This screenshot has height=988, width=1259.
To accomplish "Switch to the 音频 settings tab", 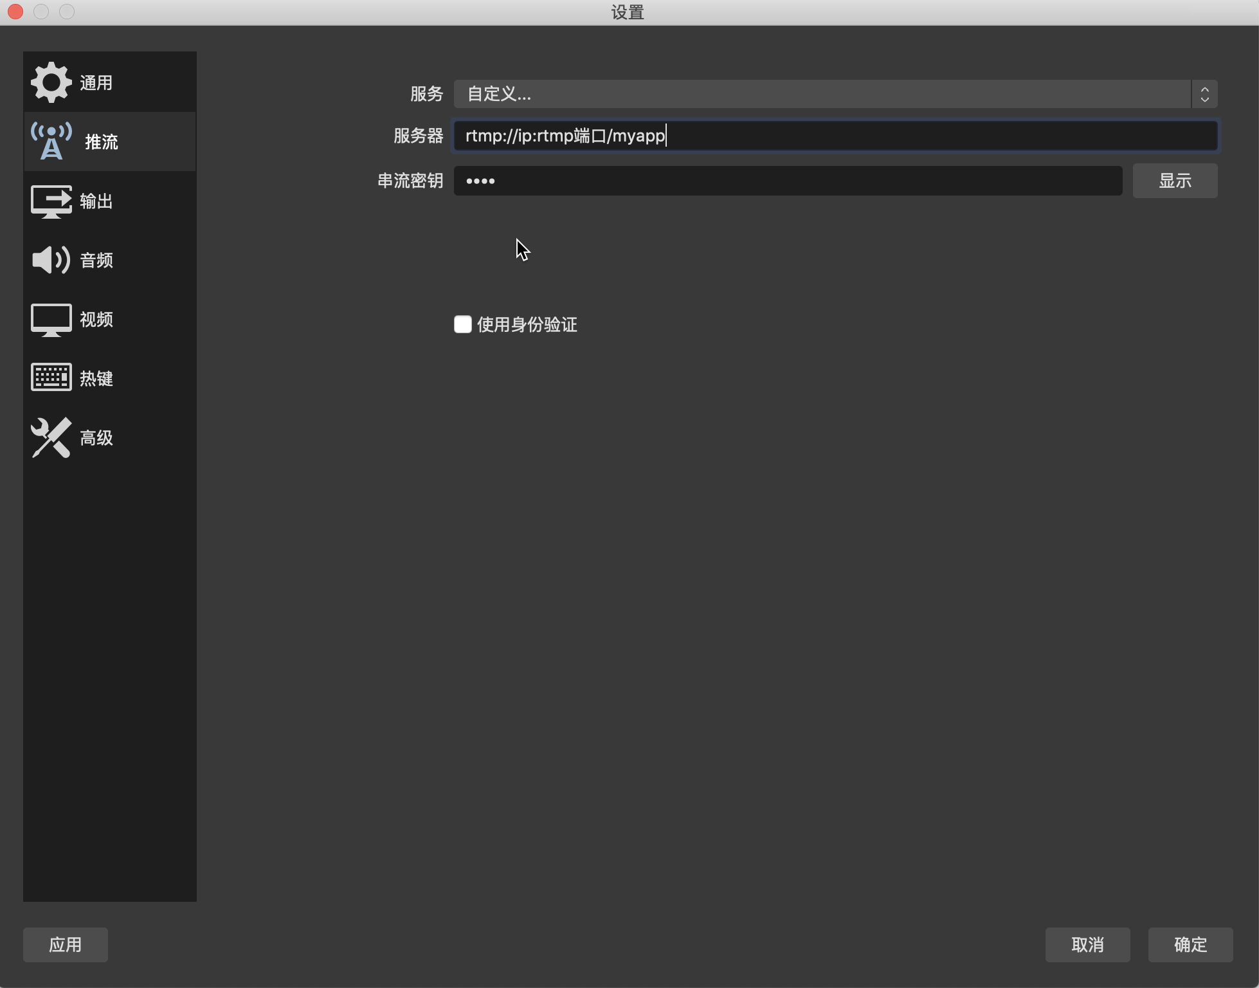I will 96,261.
